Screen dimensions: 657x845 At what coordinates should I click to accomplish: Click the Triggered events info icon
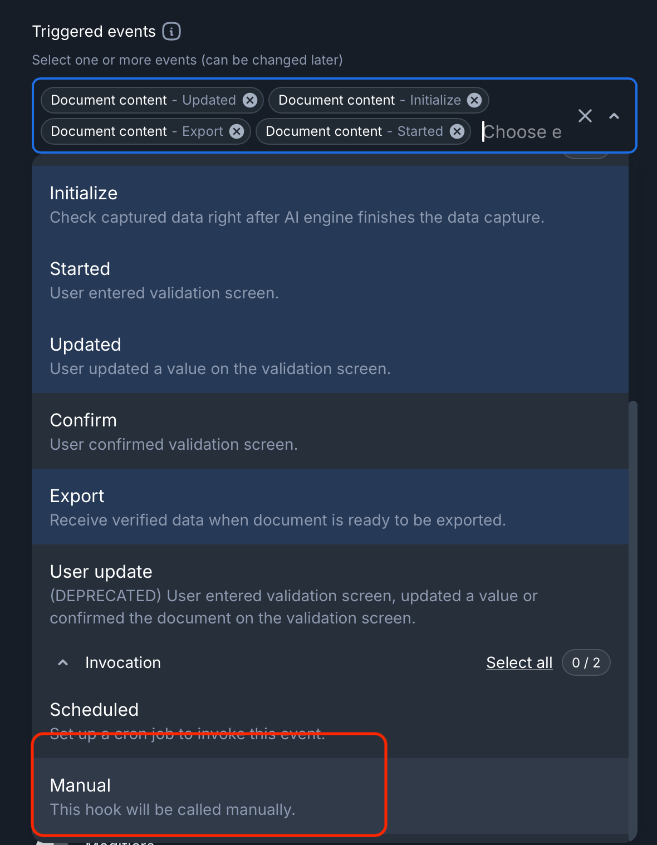point(171,31)
